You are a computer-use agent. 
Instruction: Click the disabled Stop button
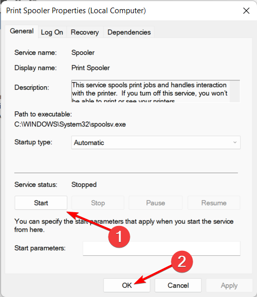click(98, 203)
